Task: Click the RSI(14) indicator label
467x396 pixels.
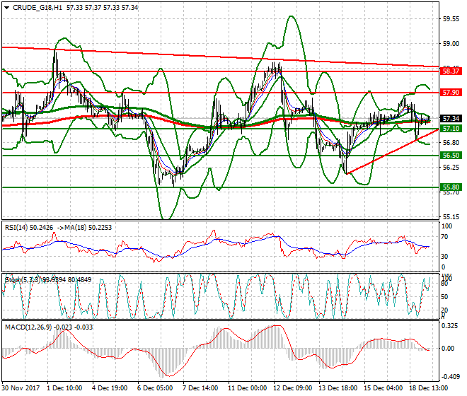Action: pos(20,228)
